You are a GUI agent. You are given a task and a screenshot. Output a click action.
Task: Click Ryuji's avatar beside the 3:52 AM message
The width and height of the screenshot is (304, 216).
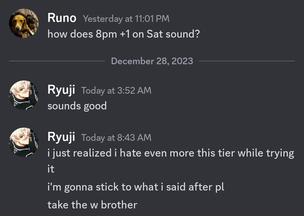coord(24,95)
